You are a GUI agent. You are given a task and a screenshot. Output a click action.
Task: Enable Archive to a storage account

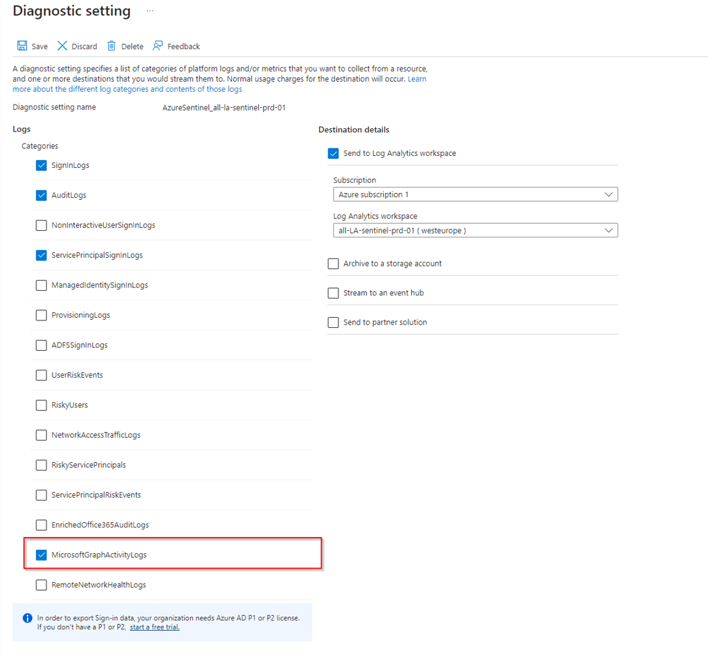click(333, 263)
